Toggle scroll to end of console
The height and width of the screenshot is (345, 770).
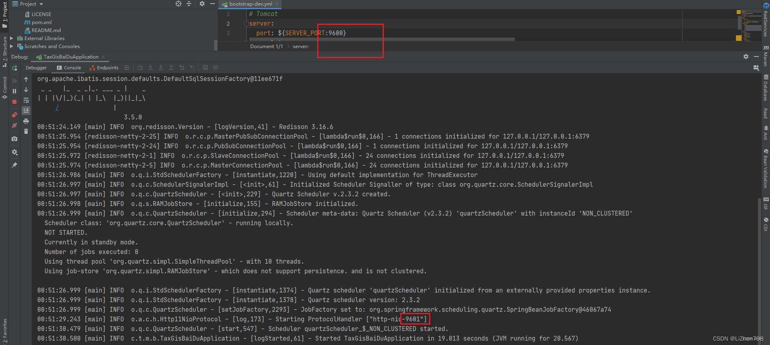pos(26,110)
